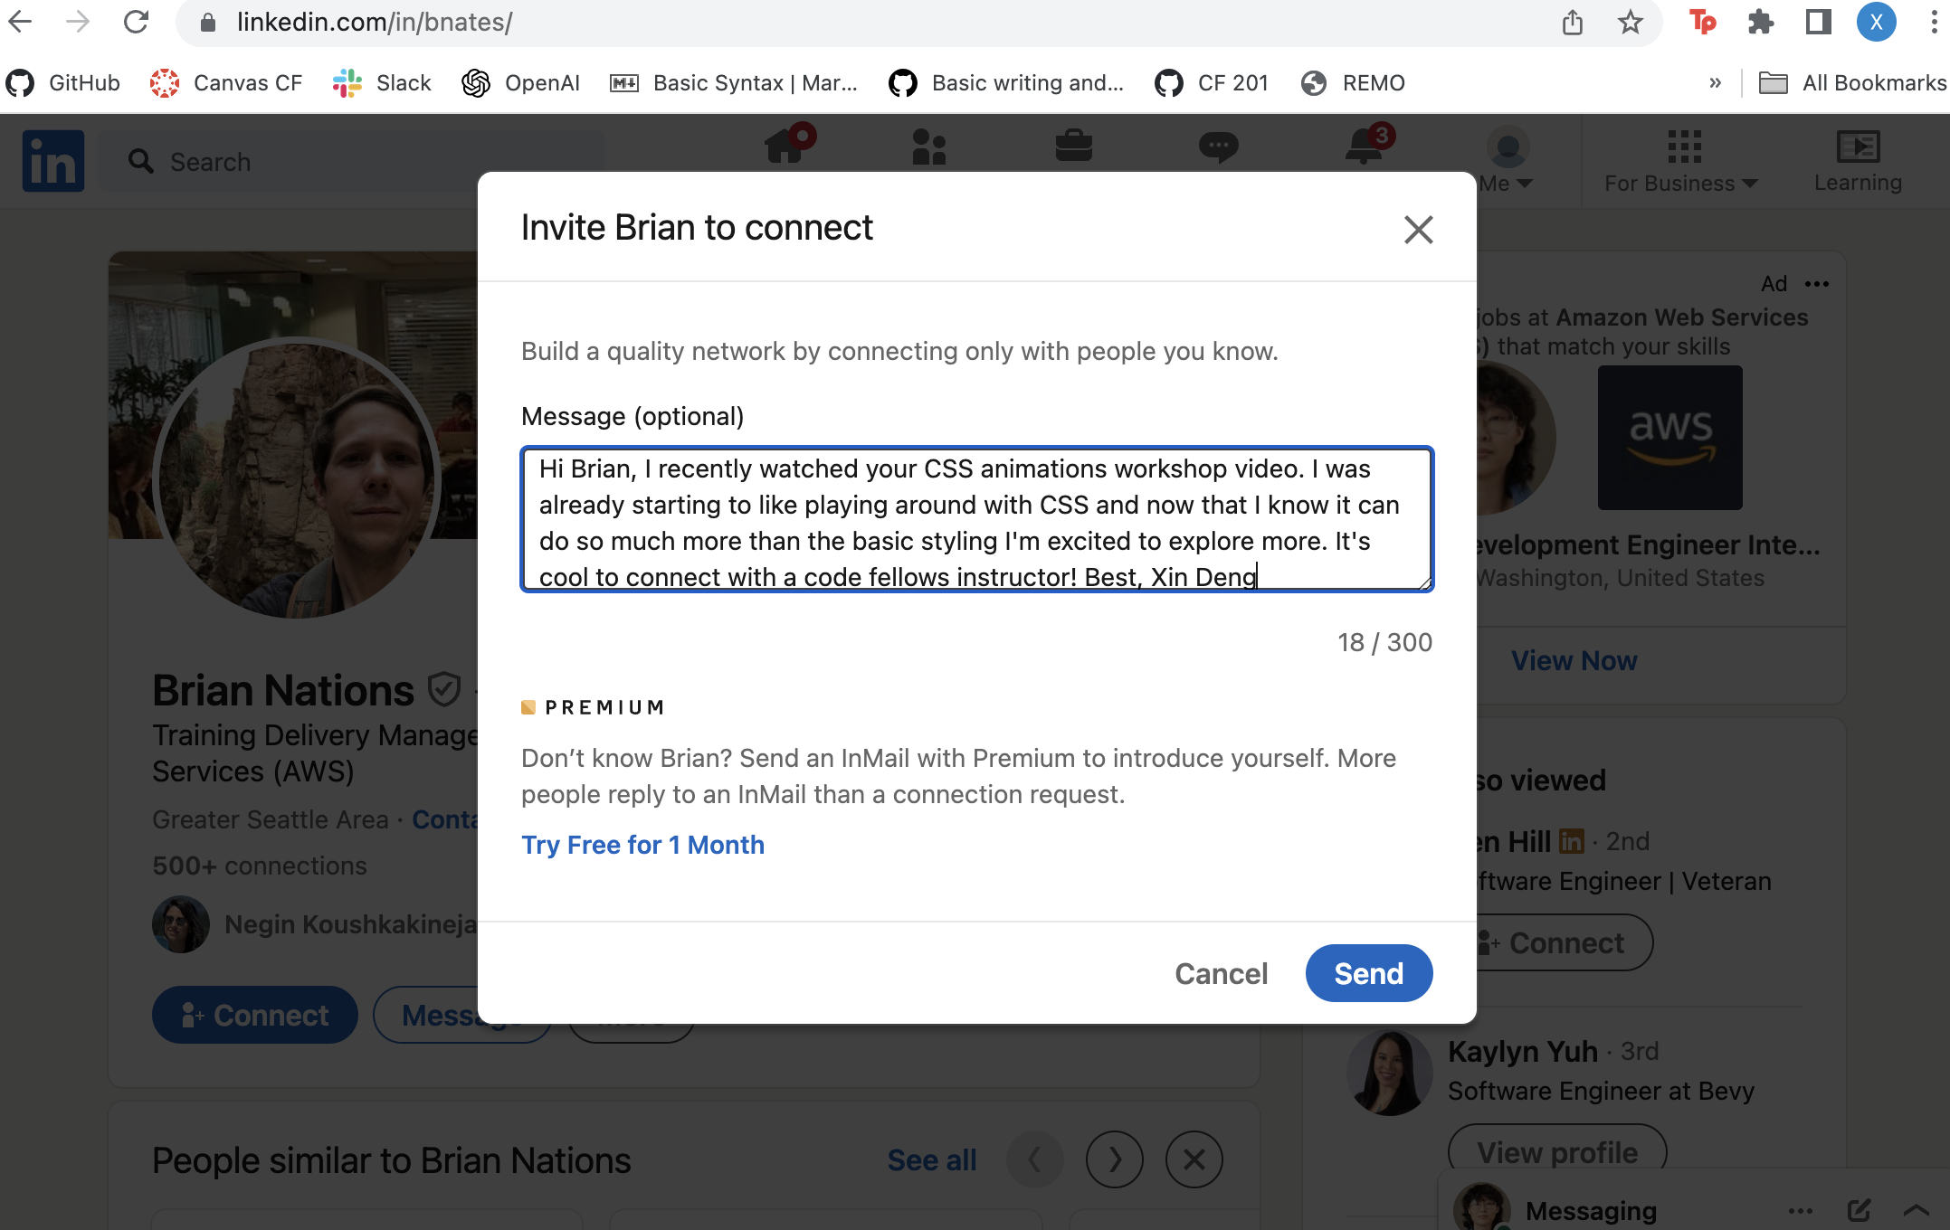Open the GitHub bookmark
The height and width of the screenshot is (1230, 1950).
pyautogui.click(x=63, y=83)
